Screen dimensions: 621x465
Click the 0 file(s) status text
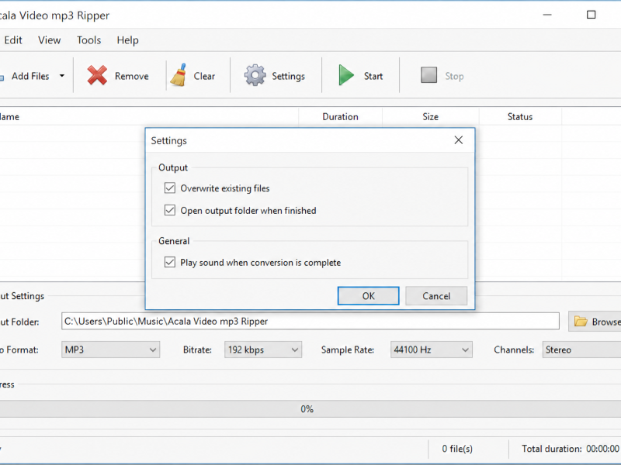click(x=457, y=449)
